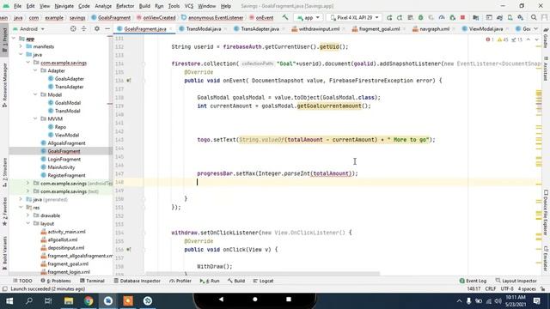This screenshot has height=309, width=550.
Task: Click the CRLF line separator in status bar
Action: coord(491,289)
